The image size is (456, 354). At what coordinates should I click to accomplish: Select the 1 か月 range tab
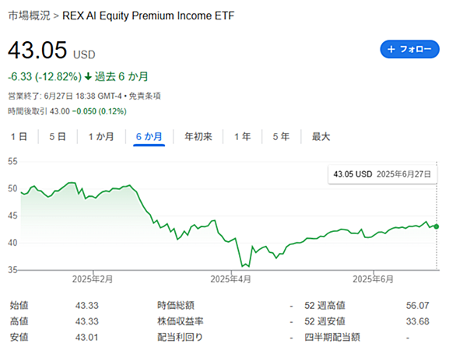pyautogui.click(x=101, y=136)
